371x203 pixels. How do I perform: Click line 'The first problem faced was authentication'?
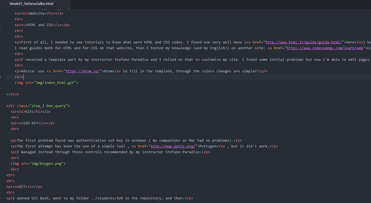pos(126,140)
